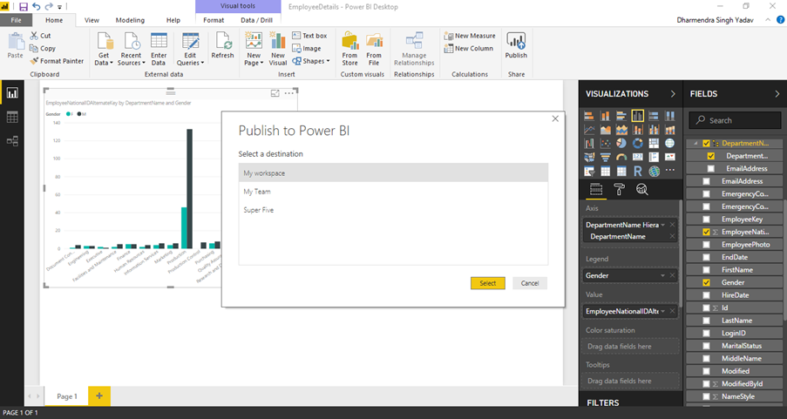Collapse the Visualizations pane chevron

click(x=673, y=93)
